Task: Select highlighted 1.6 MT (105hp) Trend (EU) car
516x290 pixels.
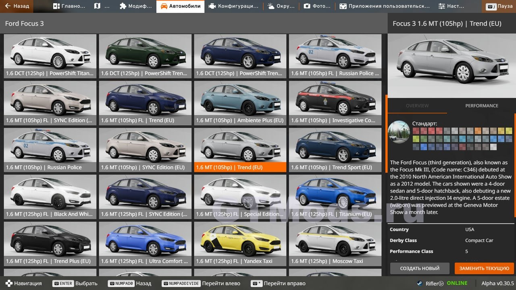Action: tap(240, 150)
